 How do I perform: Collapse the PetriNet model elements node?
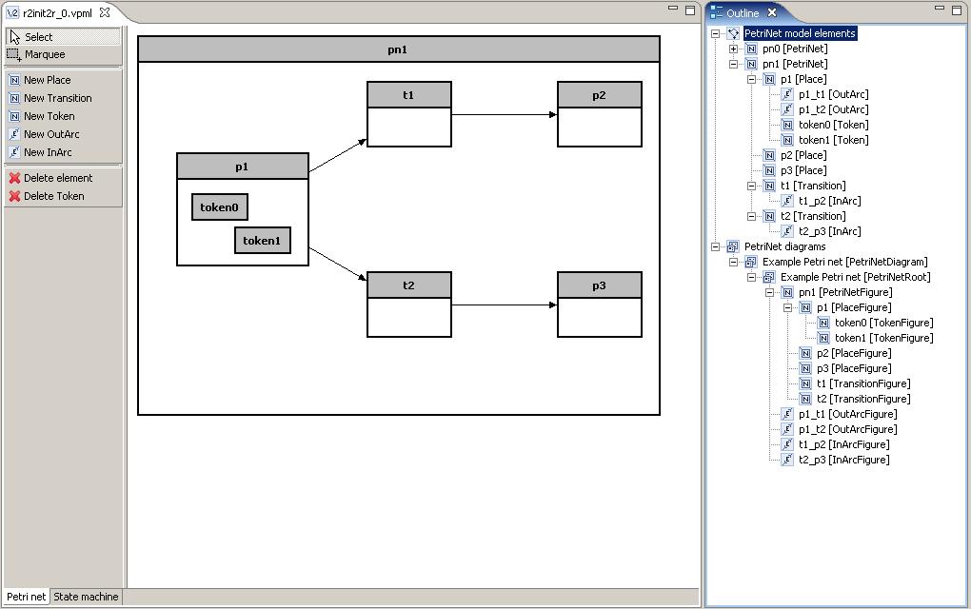click(x=715, y=33)
